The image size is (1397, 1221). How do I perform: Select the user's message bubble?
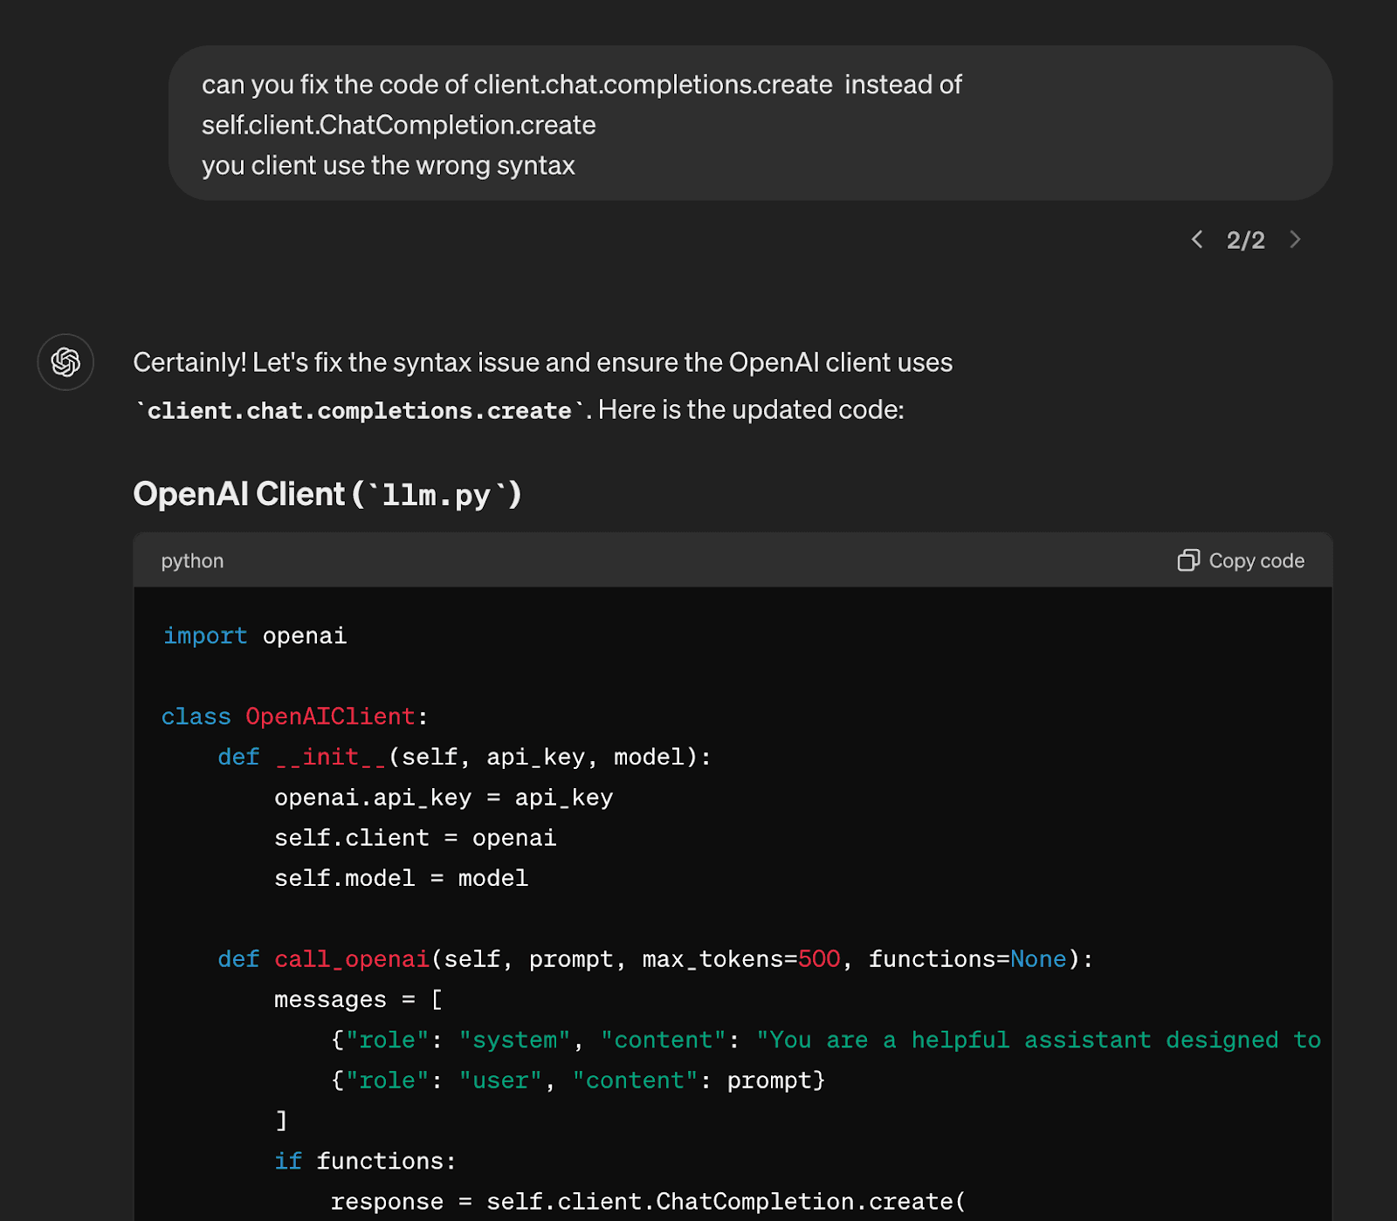(x=751, y=123)
